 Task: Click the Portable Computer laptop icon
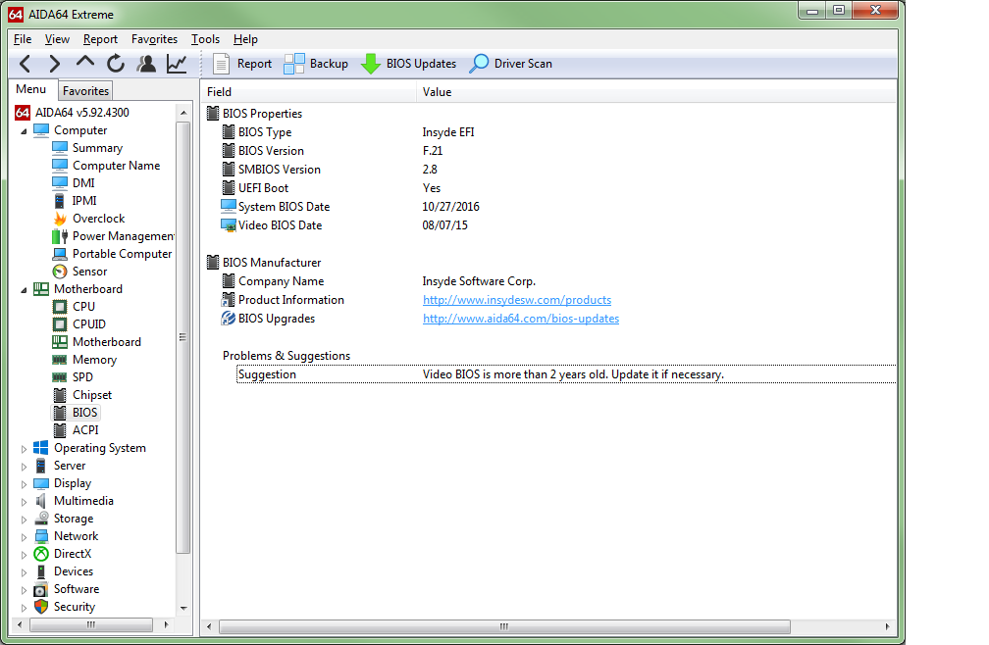point(60,254)
